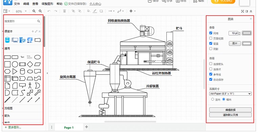Screen dimensions: 259x133
Task: Toggle the 自动保存 autosave checkbox
Action: click(211, 79)
